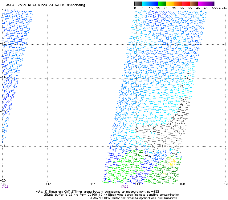Click the -111 longitude axis label
Screen dimensions: 228x200
coord(136,184)
